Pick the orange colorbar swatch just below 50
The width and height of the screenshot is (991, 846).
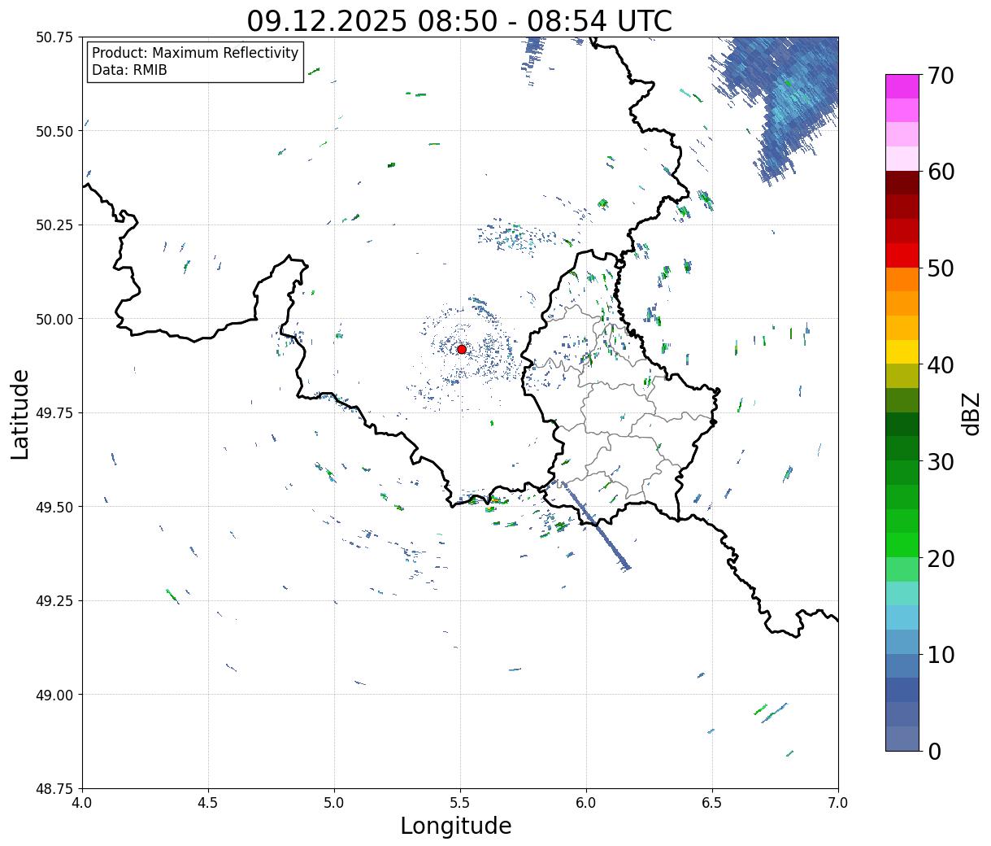click(x=902, y=279)
